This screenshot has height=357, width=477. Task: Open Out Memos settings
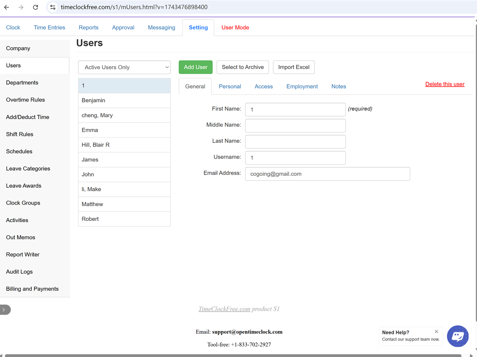[x=35, y=237]
